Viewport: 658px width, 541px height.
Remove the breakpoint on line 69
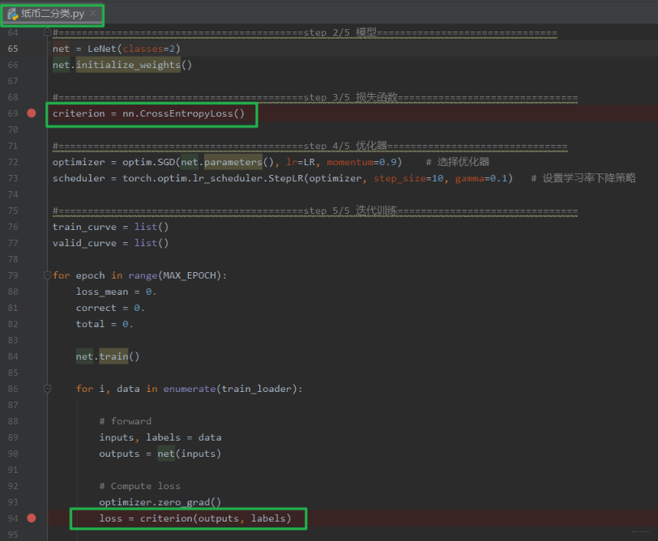click(32, 113)
